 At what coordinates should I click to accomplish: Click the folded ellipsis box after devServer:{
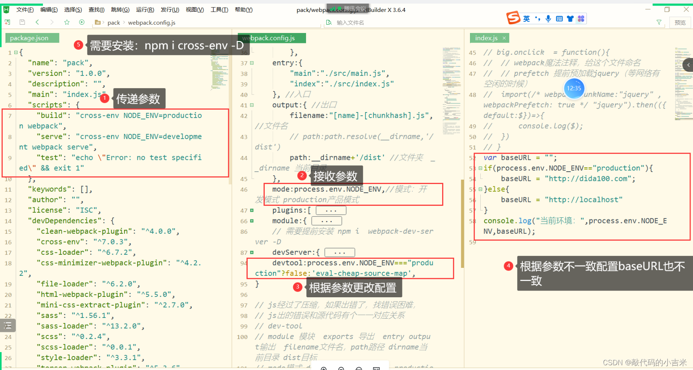pos(340,252)
